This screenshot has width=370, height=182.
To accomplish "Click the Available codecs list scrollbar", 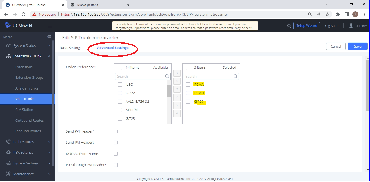I will click(169, 91).
